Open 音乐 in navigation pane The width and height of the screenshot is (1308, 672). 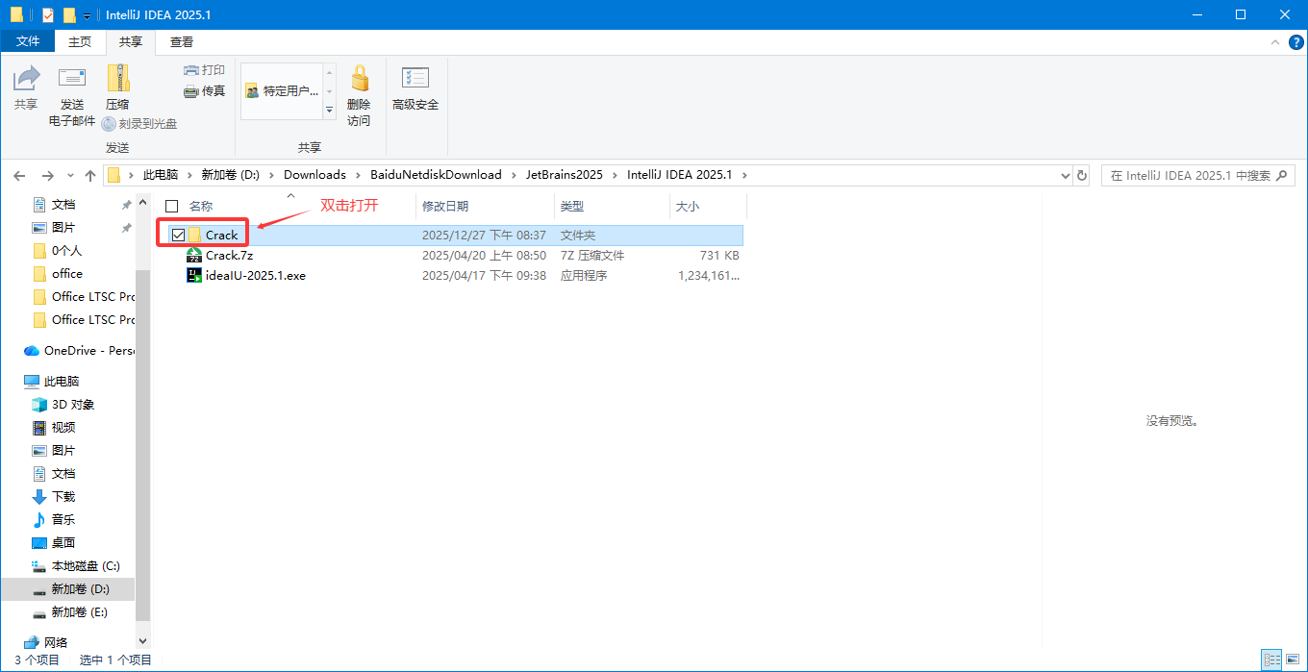63,520
